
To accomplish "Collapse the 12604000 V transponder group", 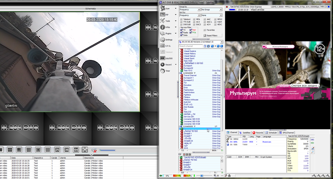I will click(x=180, y=73).
